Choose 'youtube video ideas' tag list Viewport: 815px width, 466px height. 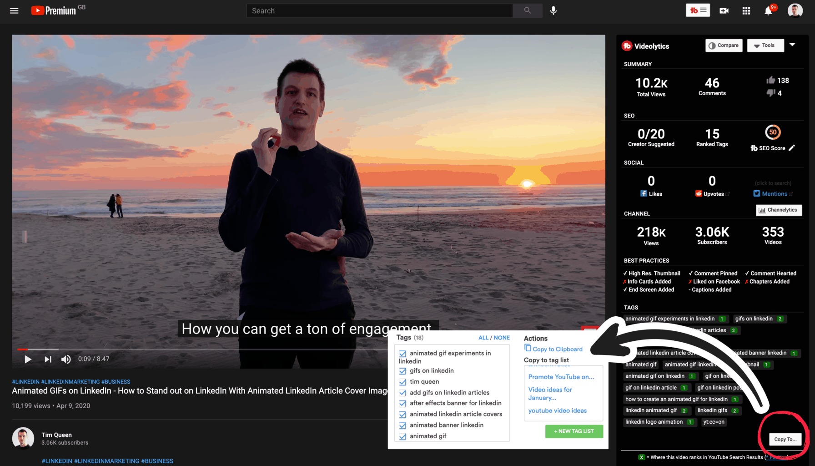tap(558, 410)
